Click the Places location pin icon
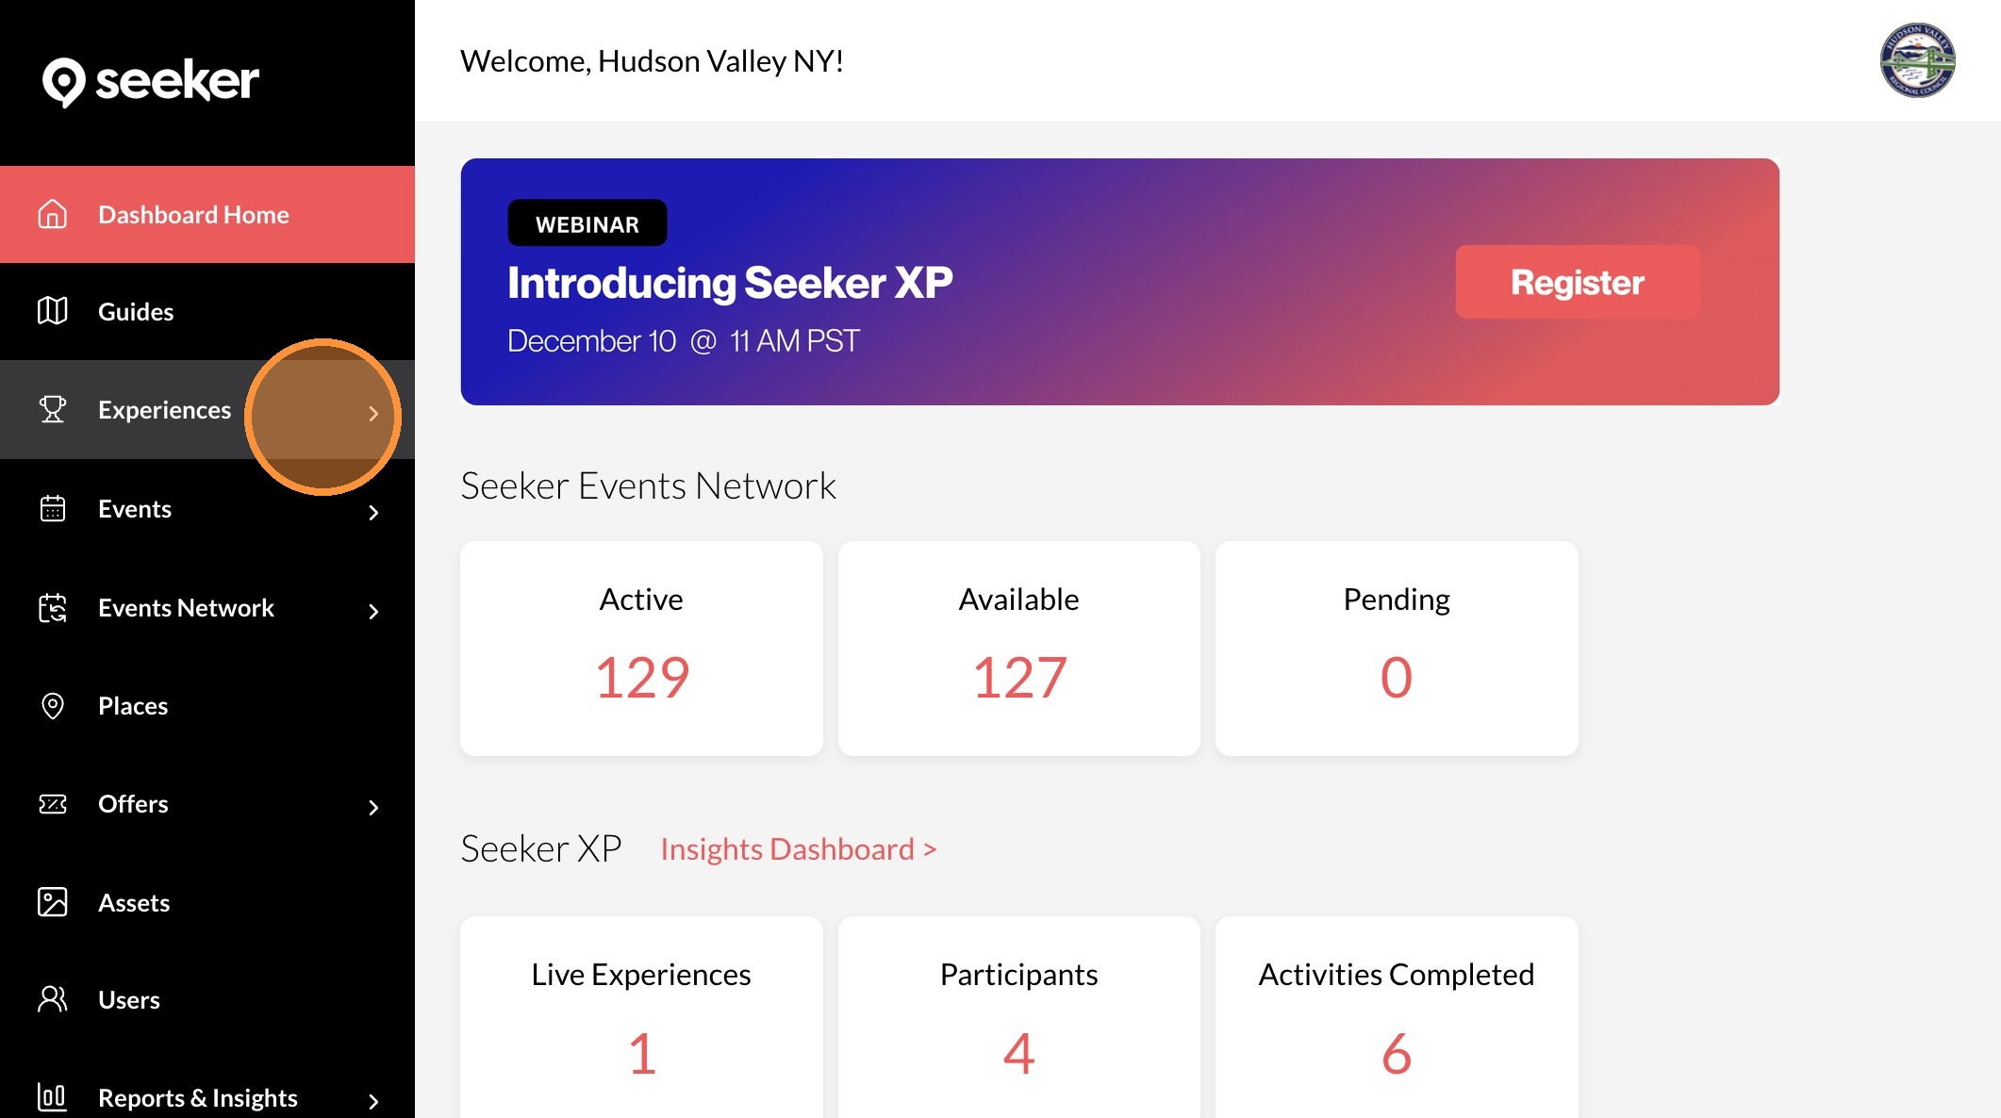Image resolution: width=2001 pixels, height=1118 pixels. click(53, 706)
